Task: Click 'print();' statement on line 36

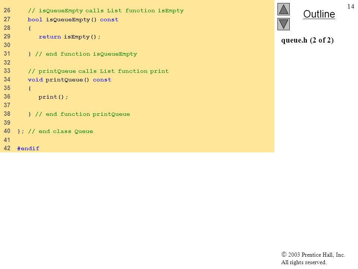Action: point(53,97)
